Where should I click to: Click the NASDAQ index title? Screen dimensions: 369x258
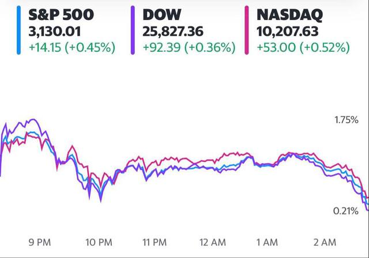pyautogui.click(x=289, y=15)
